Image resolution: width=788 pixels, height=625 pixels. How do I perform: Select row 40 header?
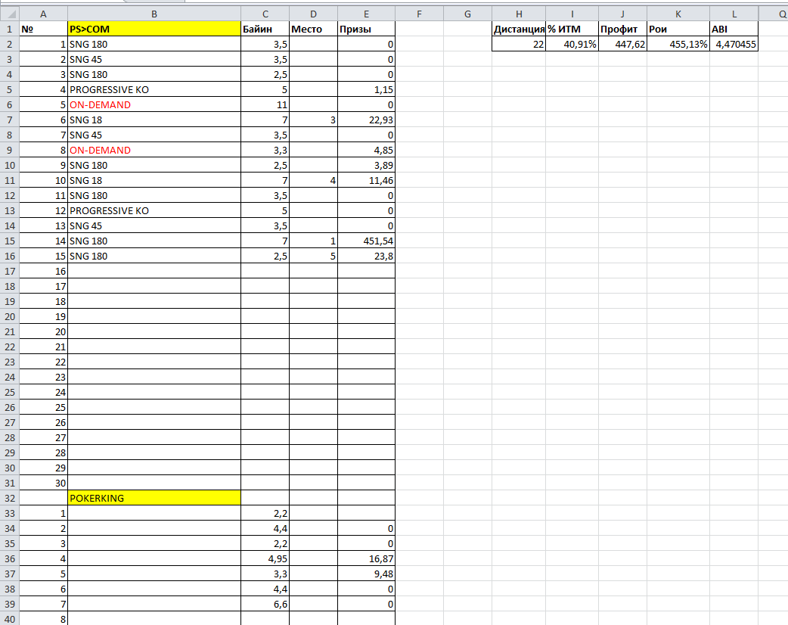coord(10,618)
